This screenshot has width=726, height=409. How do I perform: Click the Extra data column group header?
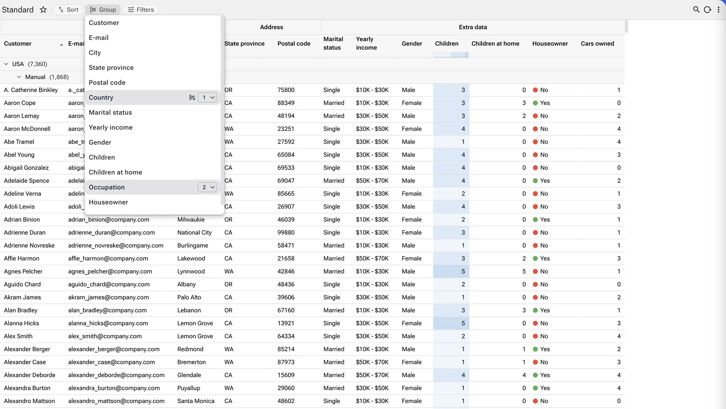coord(473,27)
